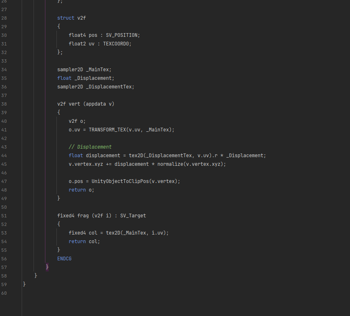Click line number 51 in gutter
This screenshot has height=316, width=350.
pos(4,216)
